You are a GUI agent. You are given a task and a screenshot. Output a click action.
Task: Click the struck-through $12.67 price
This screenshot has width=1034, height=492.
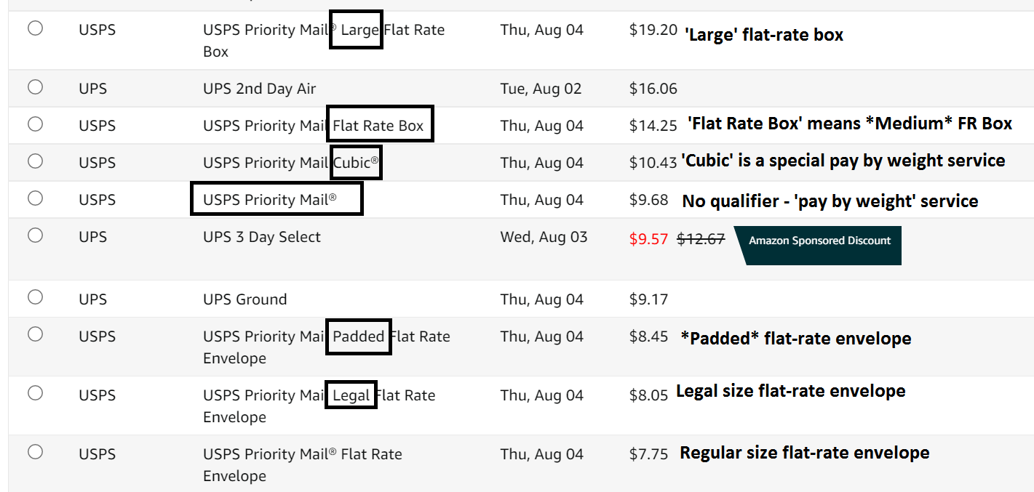point(701,239)
